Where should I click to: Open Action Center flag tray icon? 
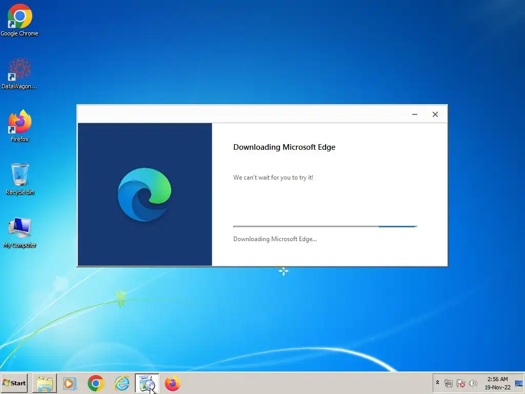tap(461, 383)
